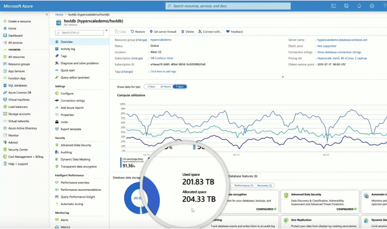
Task: Click the Help + support icon
Action: pyautogui.click(x=5, y=164)
